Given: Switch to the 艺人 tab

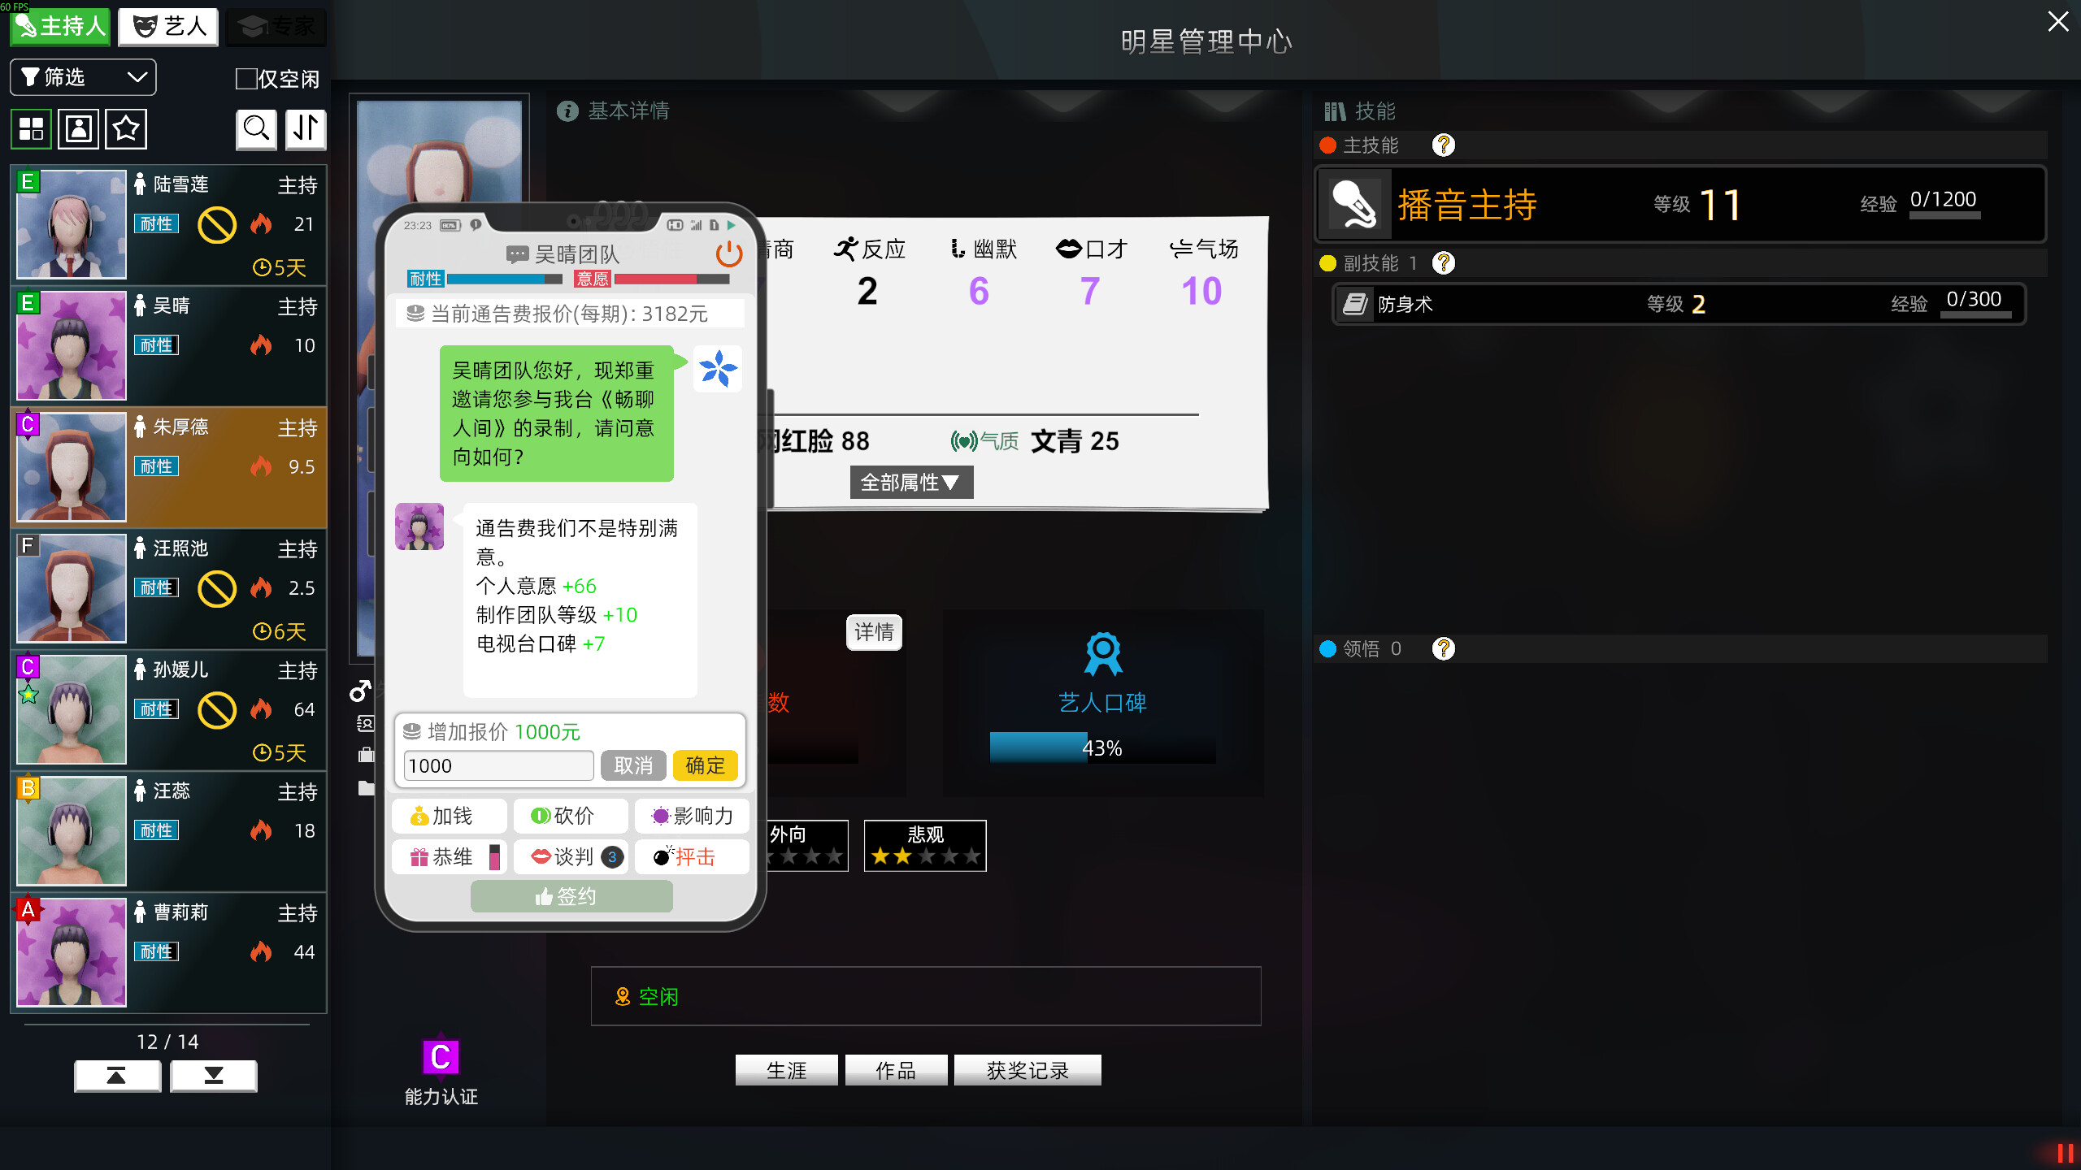Looking at the screenshot, I should tap(169, 27).
